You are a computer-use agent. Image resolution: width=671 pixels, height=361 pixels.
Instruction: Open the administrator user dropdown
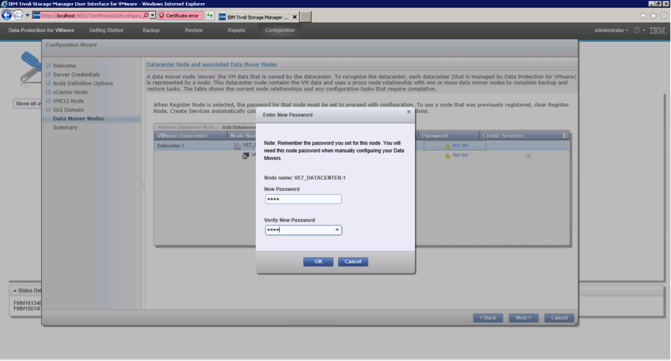[611, 30]
